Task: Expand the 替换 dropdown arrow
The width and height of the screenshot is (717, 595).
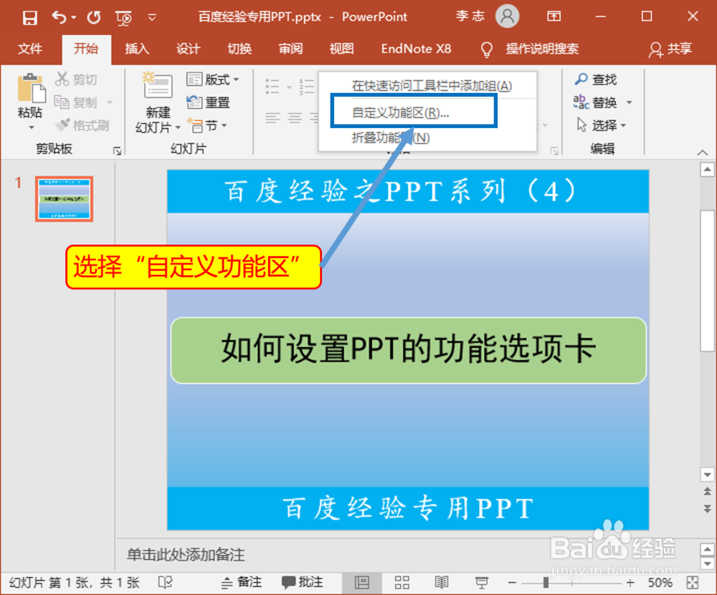Action: 630,102
